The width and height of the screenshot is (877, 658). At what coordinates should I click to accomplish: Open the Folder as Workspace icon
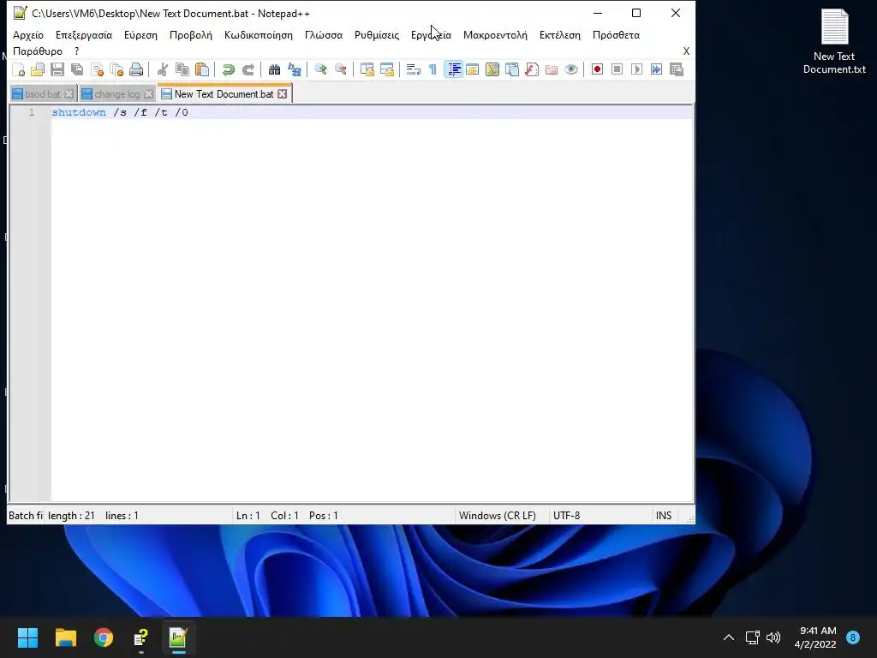pyautogui.click(x=551, y=69)
